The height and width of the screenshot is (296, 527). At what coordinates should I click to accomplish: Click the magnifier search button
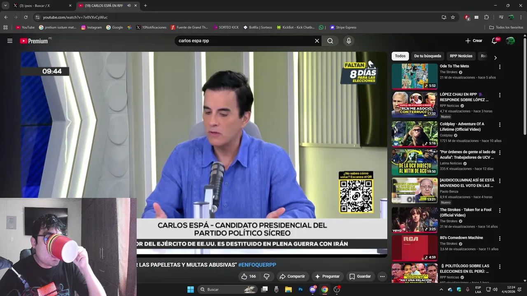(330, 41)
